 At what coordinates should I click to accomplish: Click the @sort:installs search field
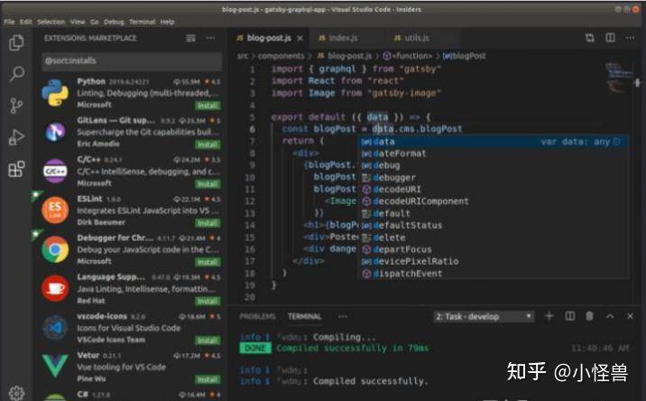click(132, 61)
